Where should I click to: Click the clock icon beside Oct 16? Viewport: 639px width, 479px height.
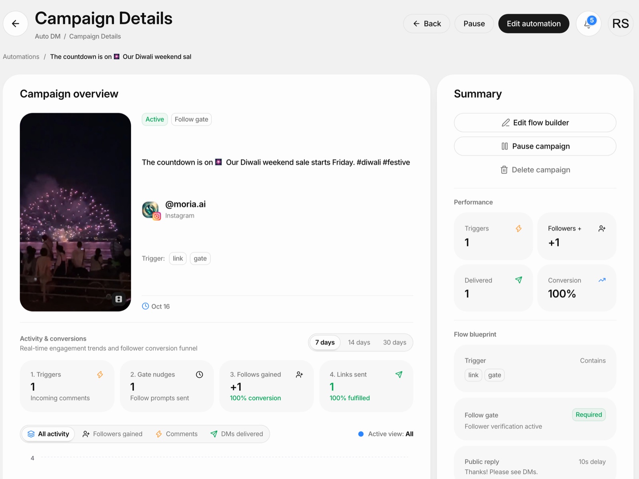(145, 306)
